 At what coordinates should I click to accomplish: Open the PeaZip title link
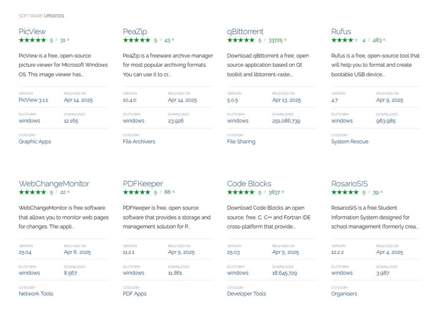135,31
